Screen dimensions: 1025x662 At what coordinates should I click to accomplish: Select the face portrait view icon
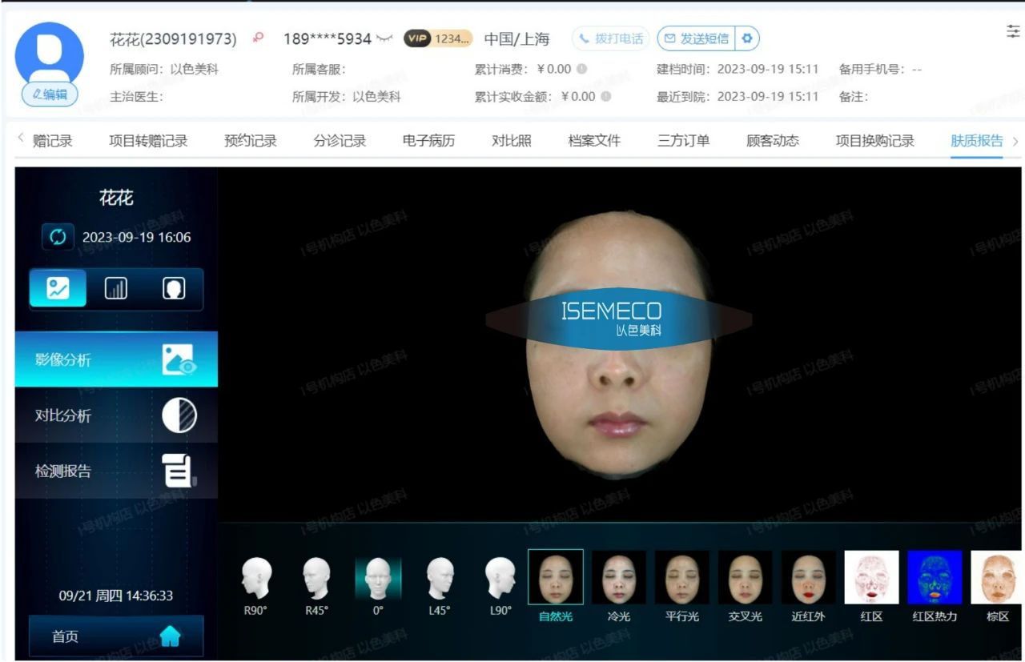174,289
